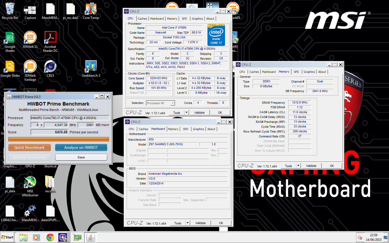Open Caches tab in top CPU-Z window
This screenshot has height=243, width=389.
(142, 19)
